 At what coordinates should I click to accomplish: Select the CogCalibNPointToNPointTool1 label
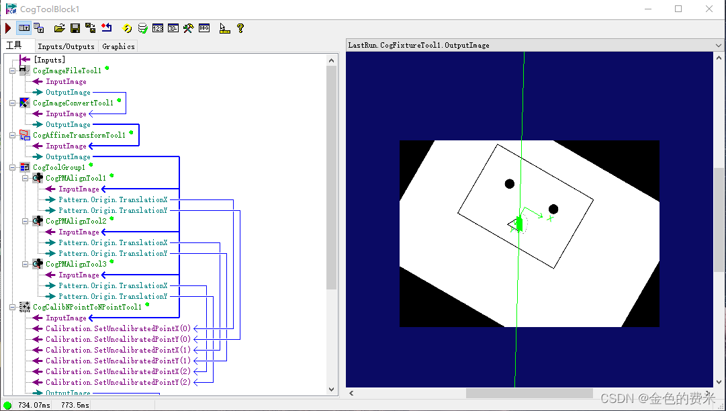pyautogui.click(x=87, y=308)
